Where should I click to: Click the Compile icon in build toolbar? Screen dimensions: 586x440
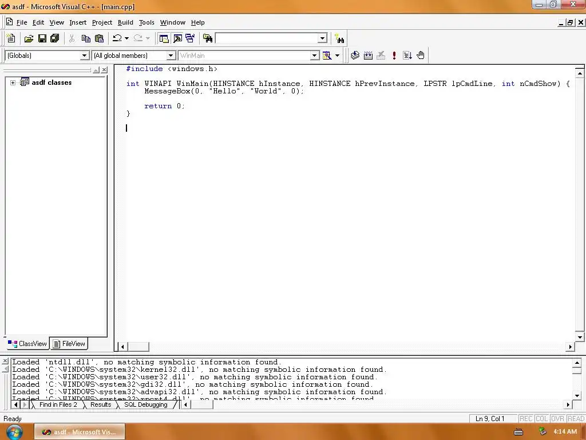point(355,56)
